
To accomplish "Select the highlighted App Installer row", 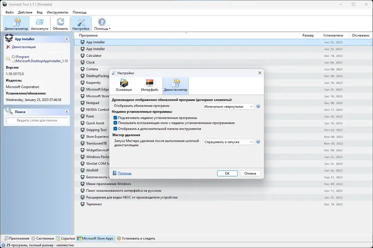I will [223, 42].
